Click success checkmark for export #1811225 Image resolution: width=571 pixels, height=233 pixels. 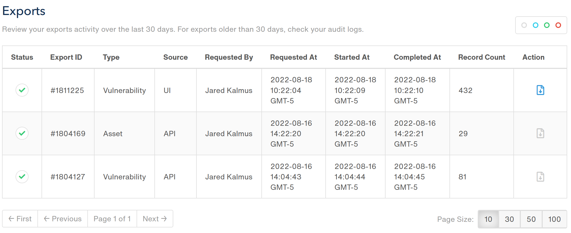click(x=22, y=90)
